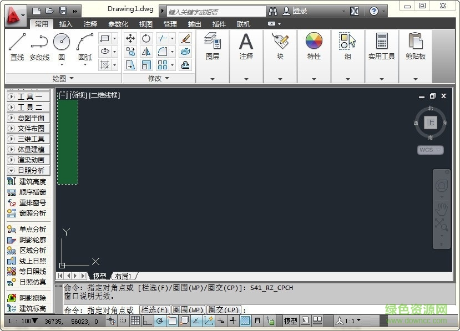The height and width of the screenshot is (331, 460).
Task: Switch to the 插入 ribbon tab
Action: point(65,24)
